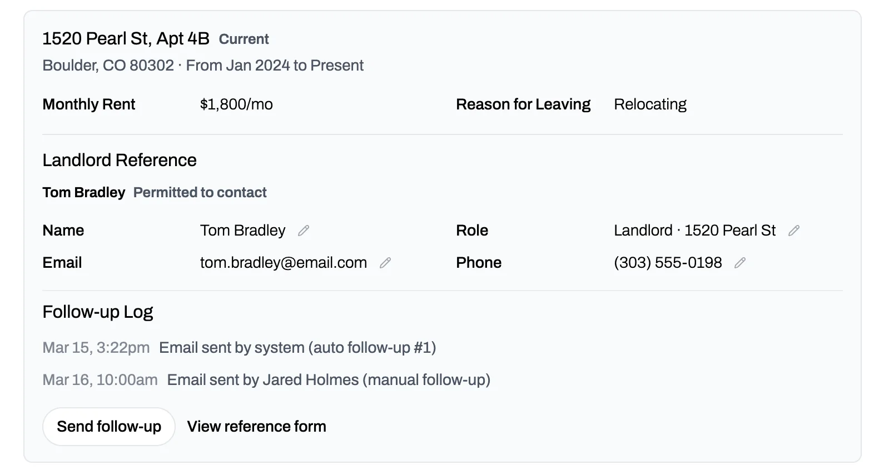This screenshot has height=470, width=884.
Task: Select the Landlord Reference section heading
Action: pyautogui.click(x=119, y=160)
